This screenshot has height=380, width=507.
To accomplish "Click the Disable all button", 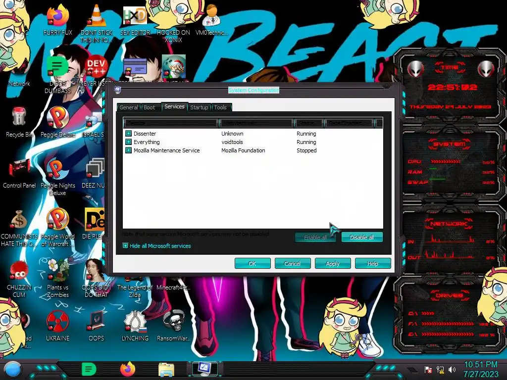I will pos(362,237).
